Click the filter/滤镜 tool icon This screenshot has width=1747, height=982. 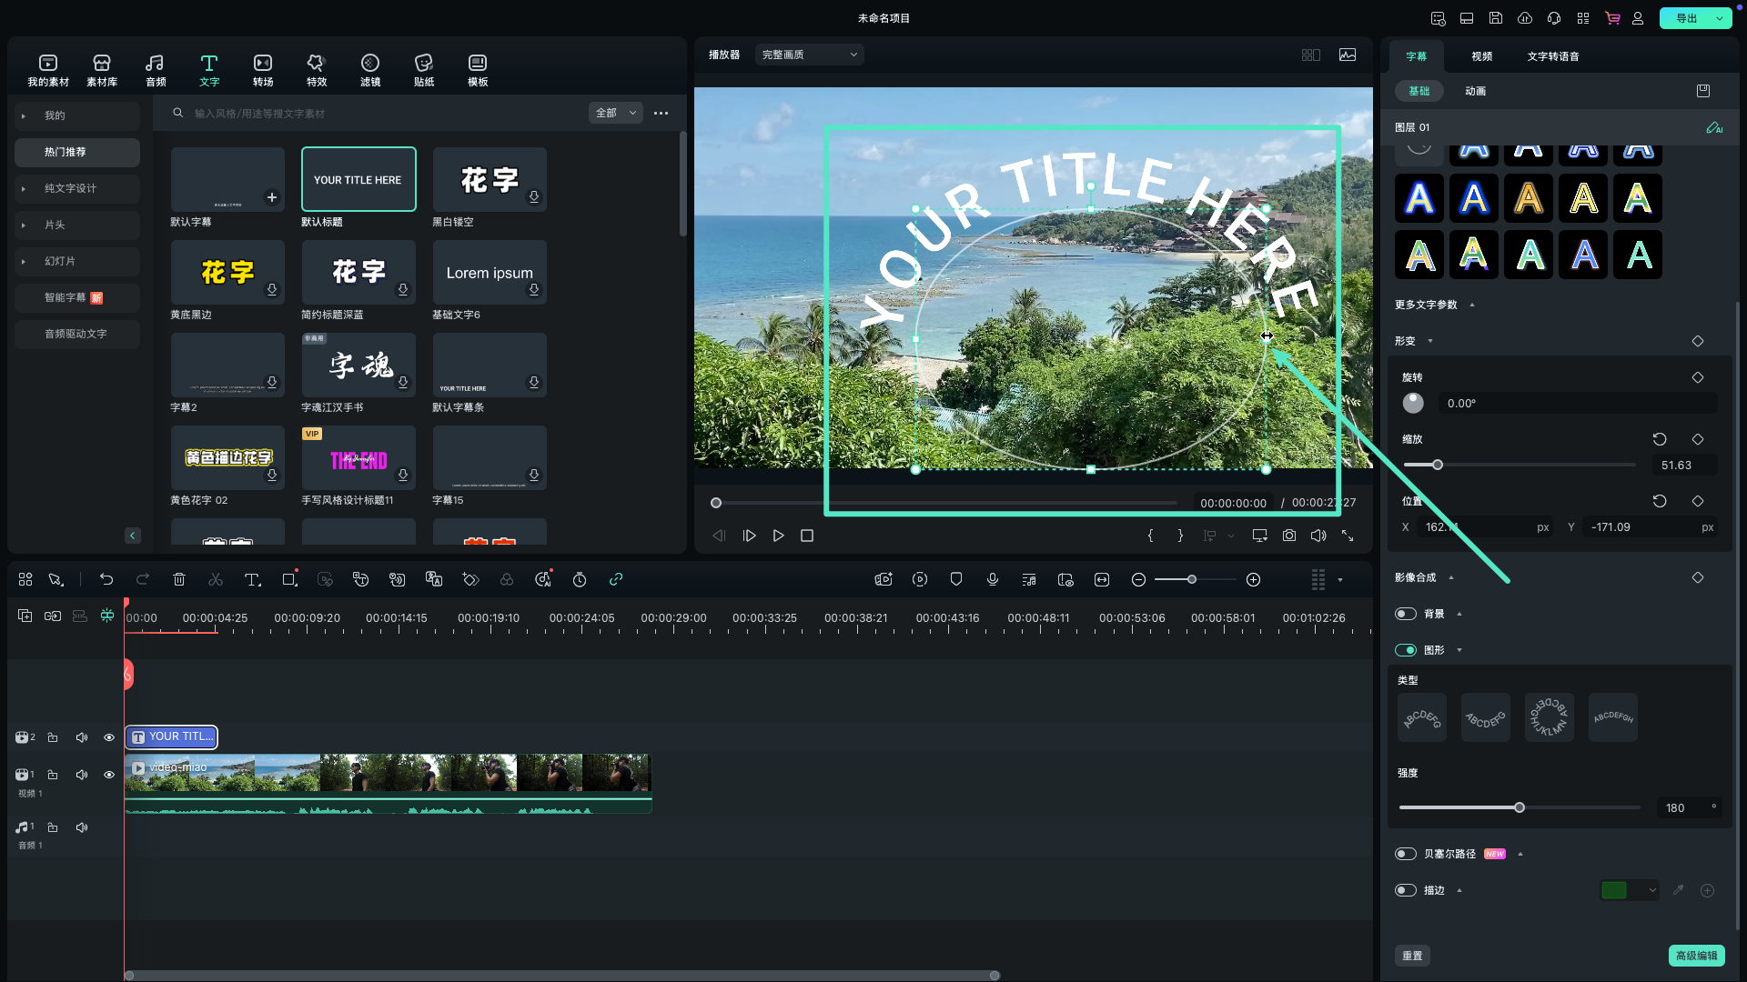tap(370, 68)
